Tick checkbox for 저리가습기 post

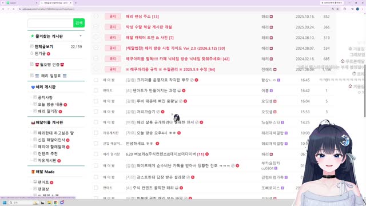click(96, 112)
